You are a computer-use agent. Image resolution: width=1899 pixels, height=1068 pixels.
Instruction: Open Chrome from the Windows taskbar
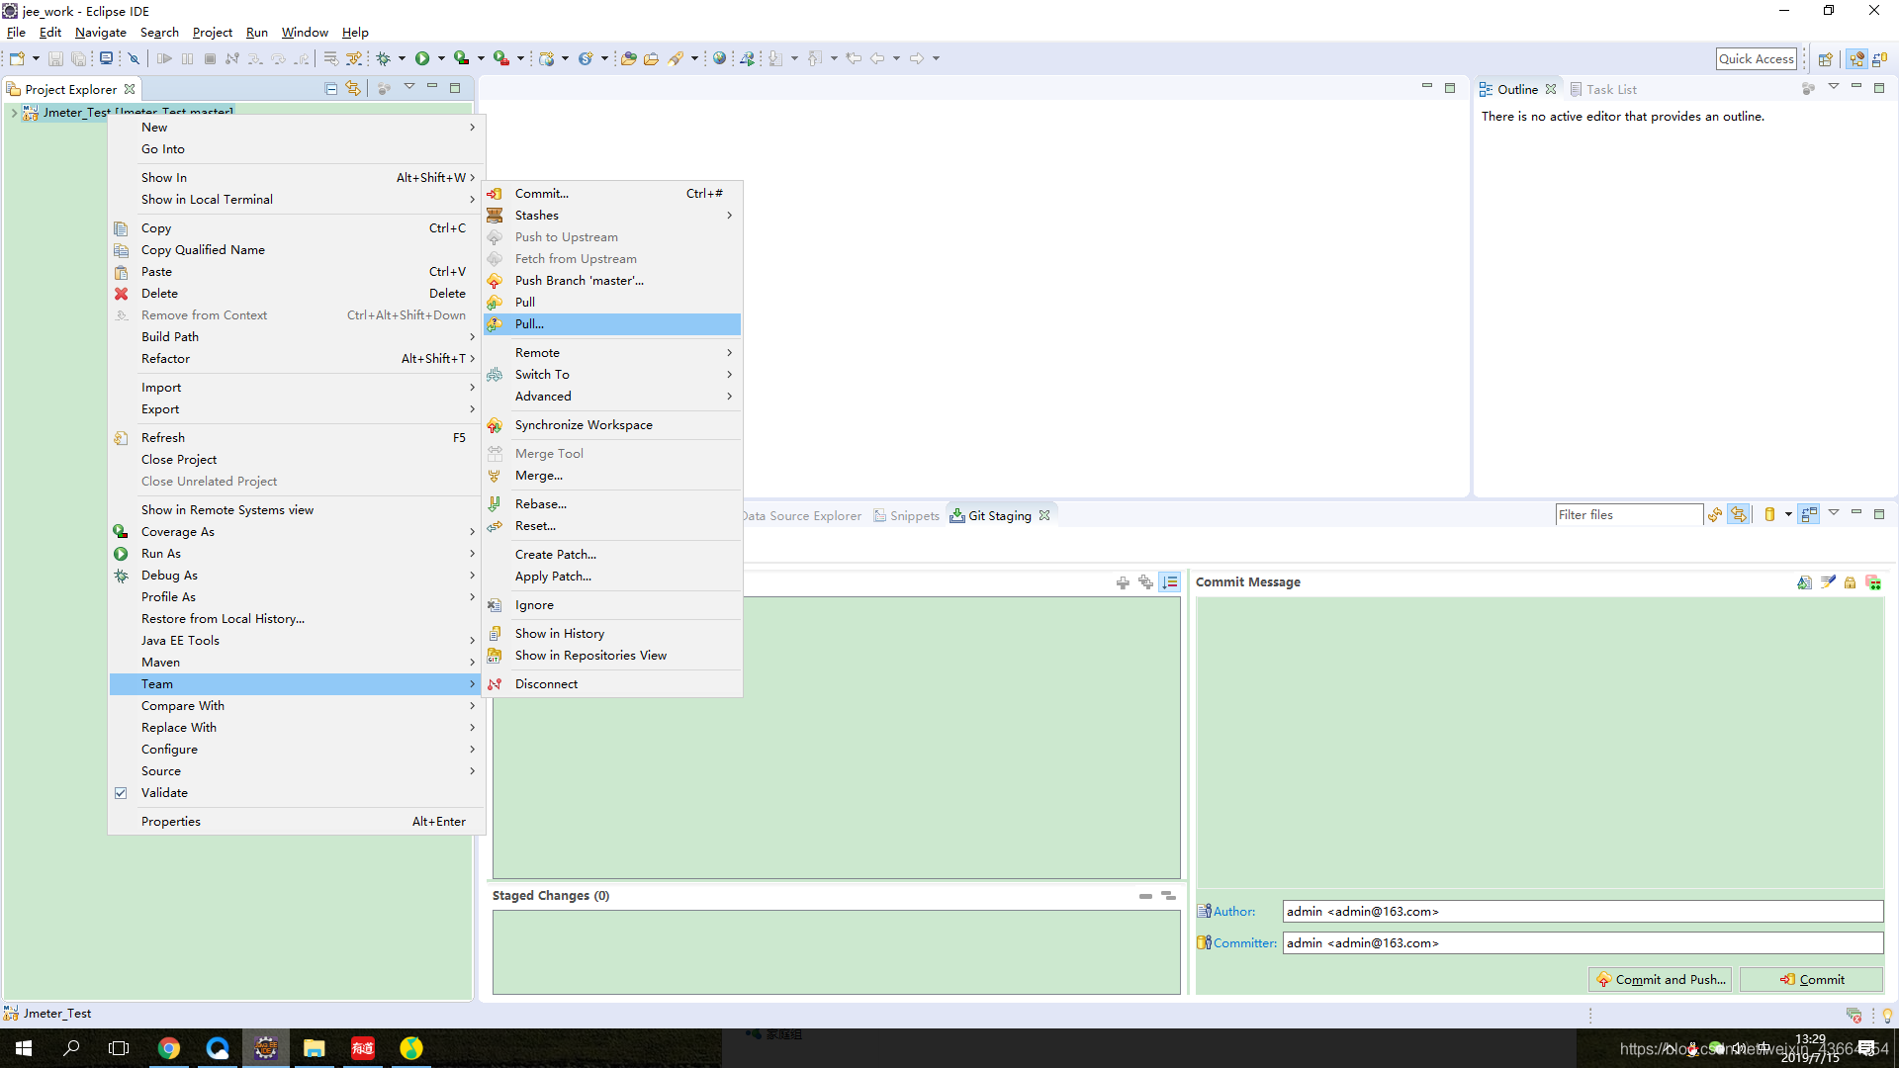[169, 1048]
